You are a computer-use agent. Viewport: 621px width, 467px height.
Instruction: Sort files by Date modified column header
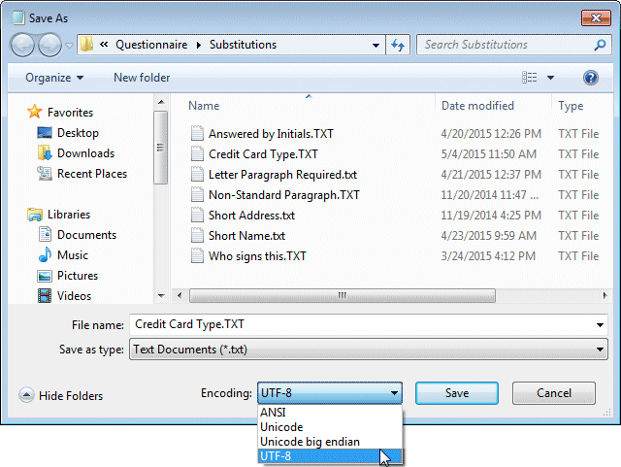(477, 106)
